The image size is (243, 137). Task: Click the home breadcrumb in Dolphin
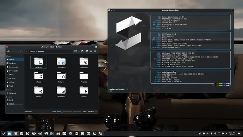32,51
